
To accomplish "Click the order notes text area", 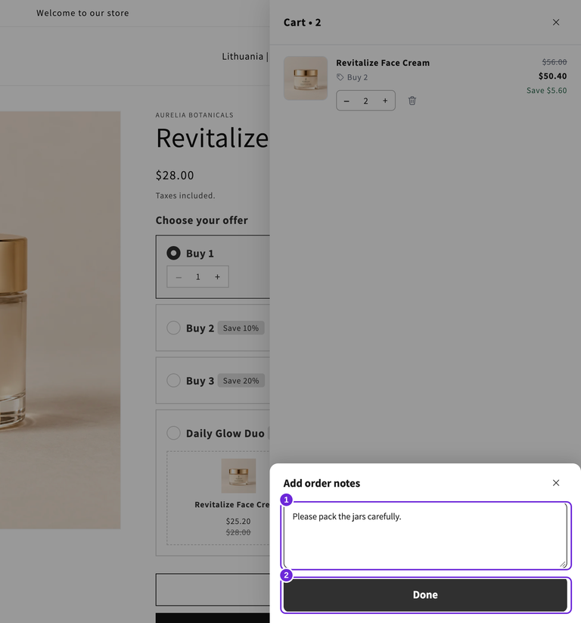I will 425,536.
